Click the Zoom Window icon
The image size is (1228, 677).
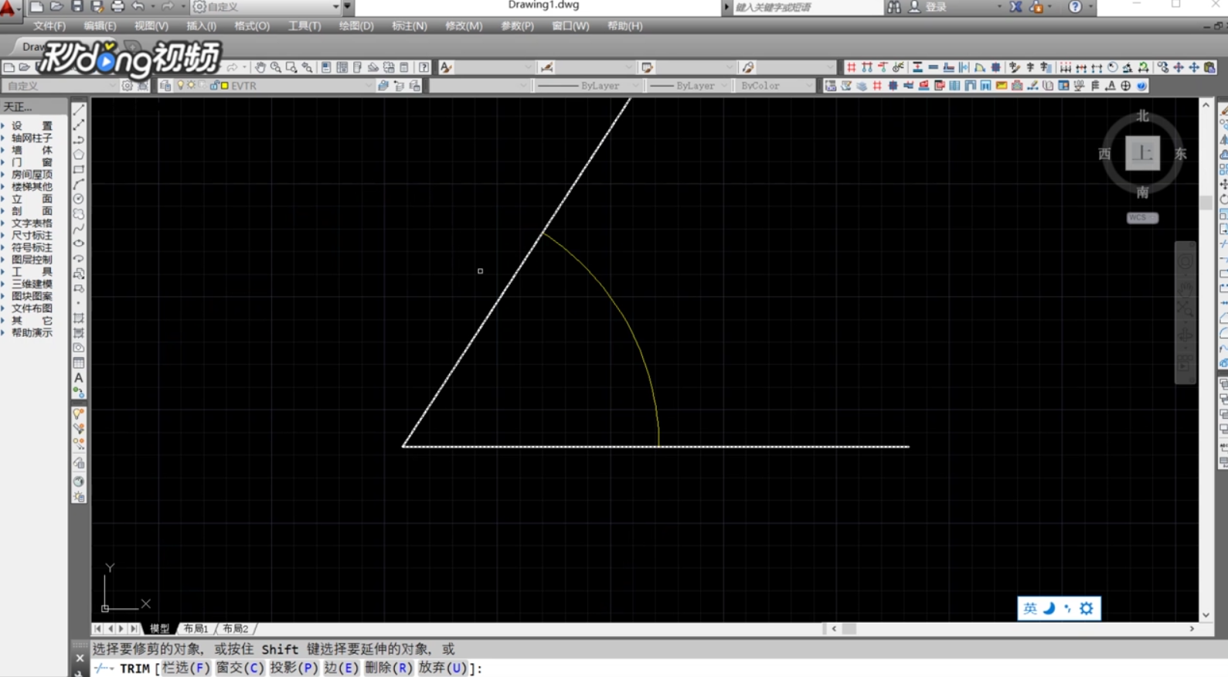tap(291, 67)
